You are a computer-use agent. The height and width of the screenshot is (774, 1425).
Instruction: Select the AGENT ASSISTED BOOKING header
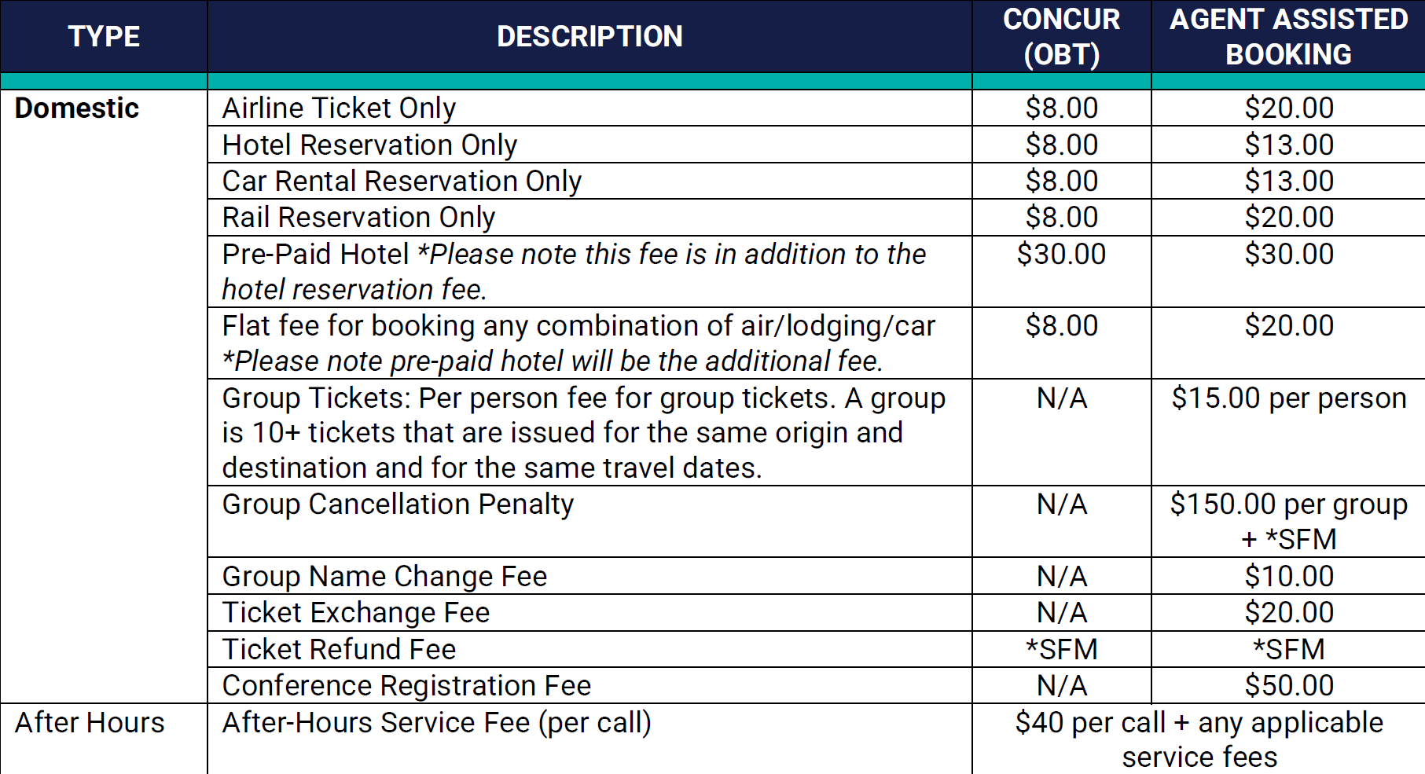1288,37
